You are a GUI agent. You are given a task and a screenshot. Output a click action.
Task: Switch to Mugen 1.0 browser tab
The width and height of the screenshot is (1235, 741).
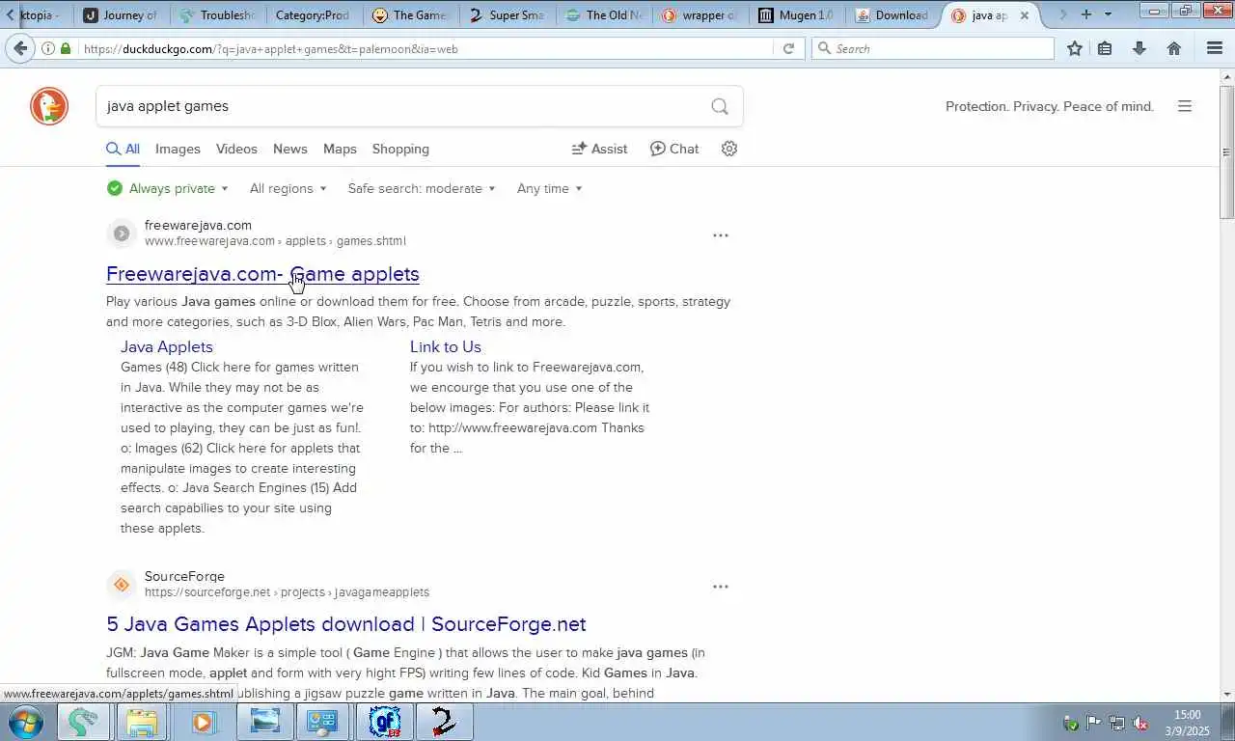[796, 14]
